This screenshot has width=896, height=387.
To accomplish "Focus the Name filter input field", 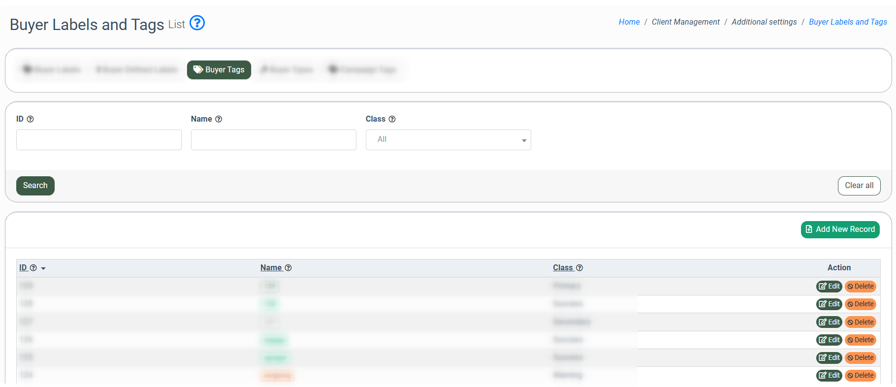I will pyautogui.click(x=273, y=140).
